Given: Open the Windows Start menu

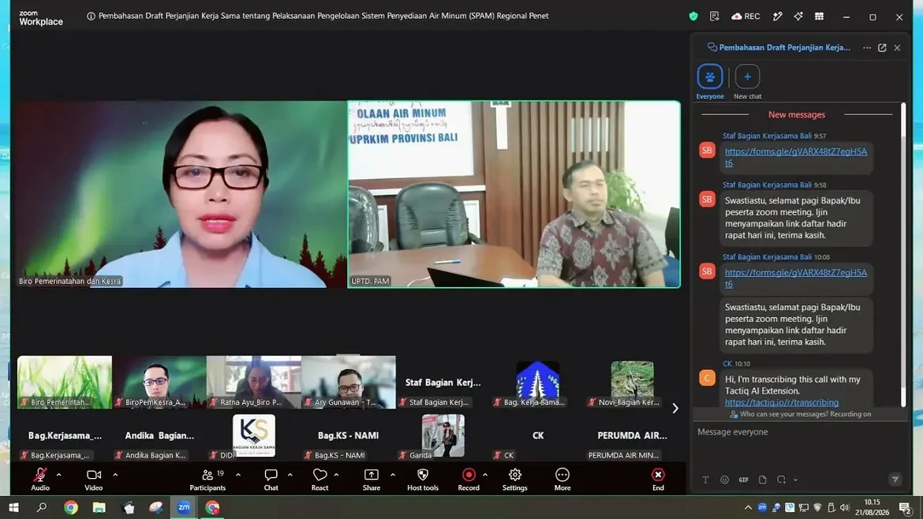Looking at the screenshot, I should pyautogui.click(x=13, y=507).
